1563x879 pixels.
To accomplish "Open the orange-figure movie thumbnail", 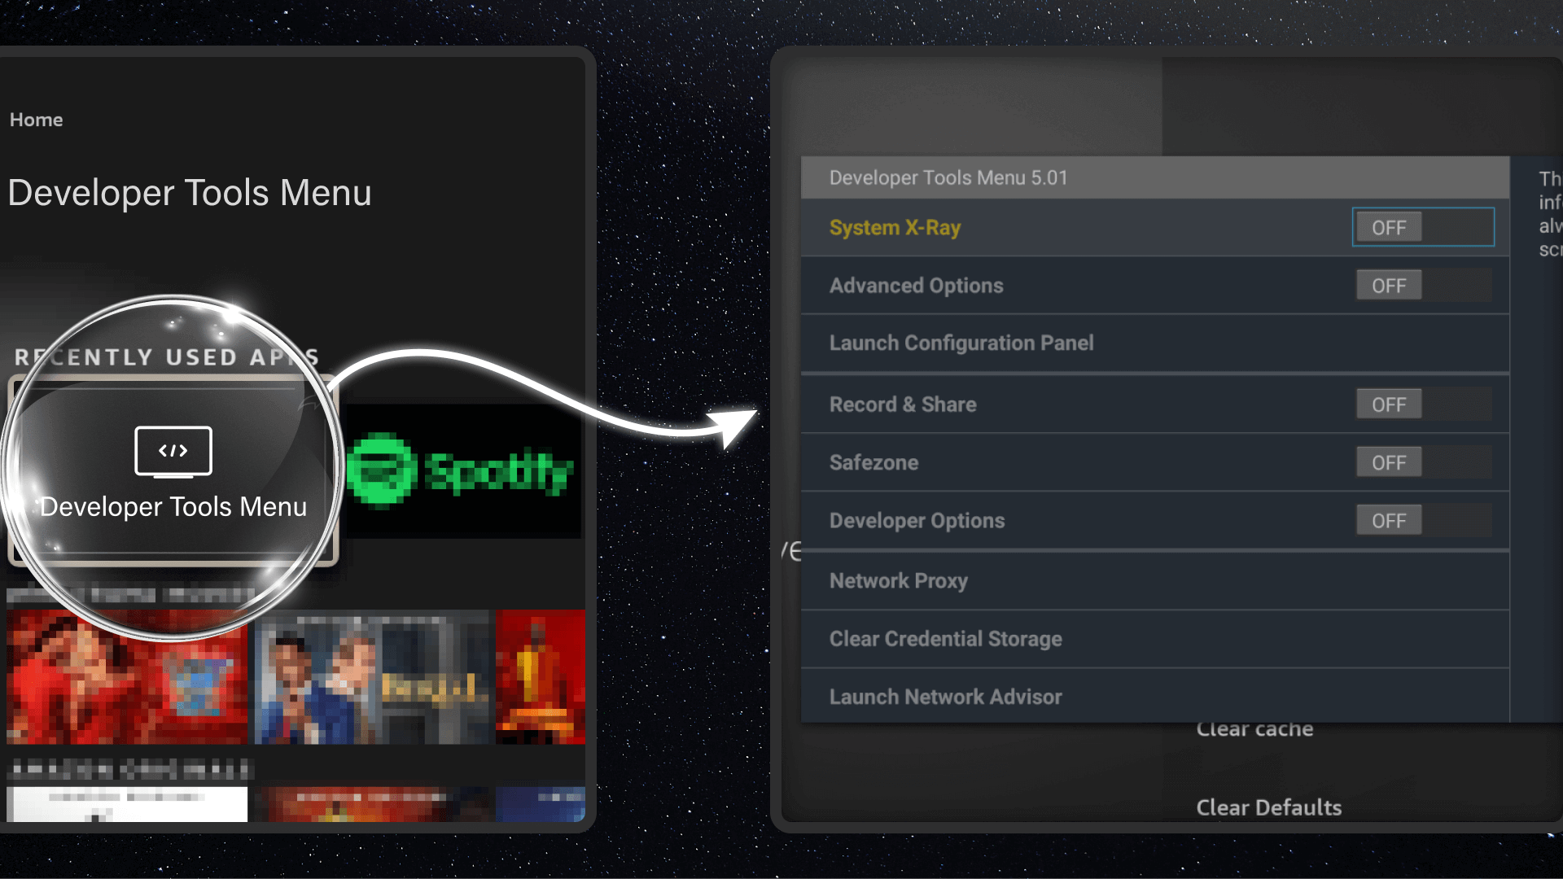I will (541, 677).
